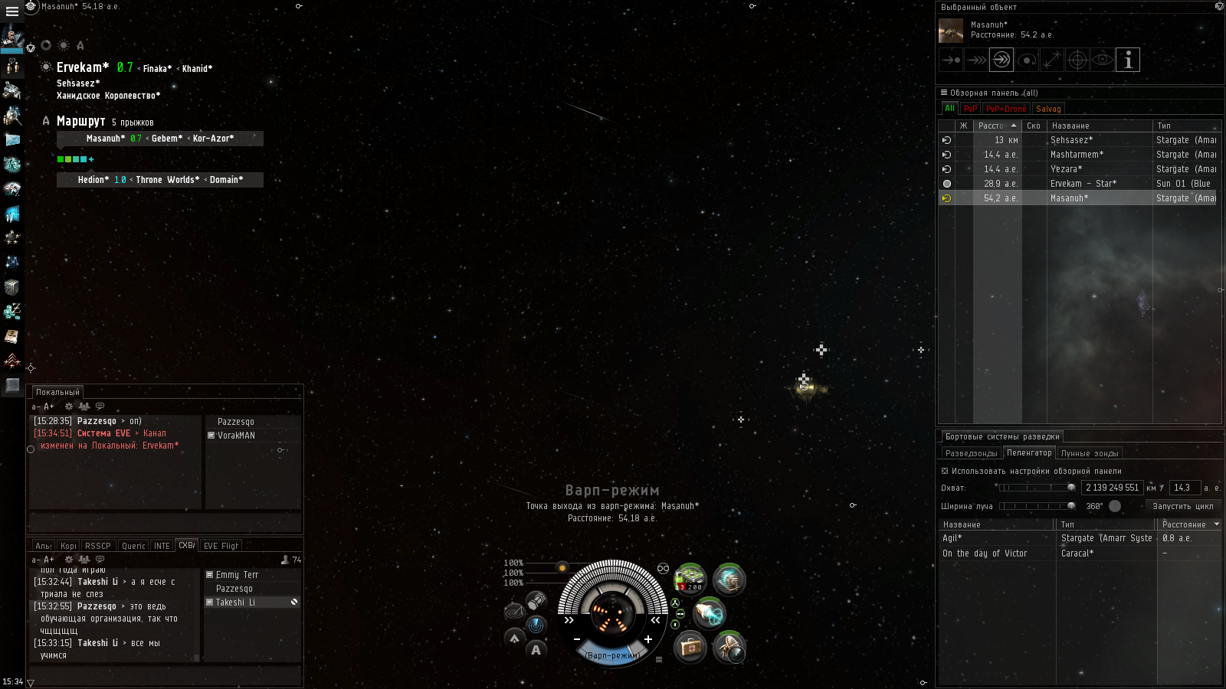Click Masanuh destination in route panel

[x=105, y=139]
